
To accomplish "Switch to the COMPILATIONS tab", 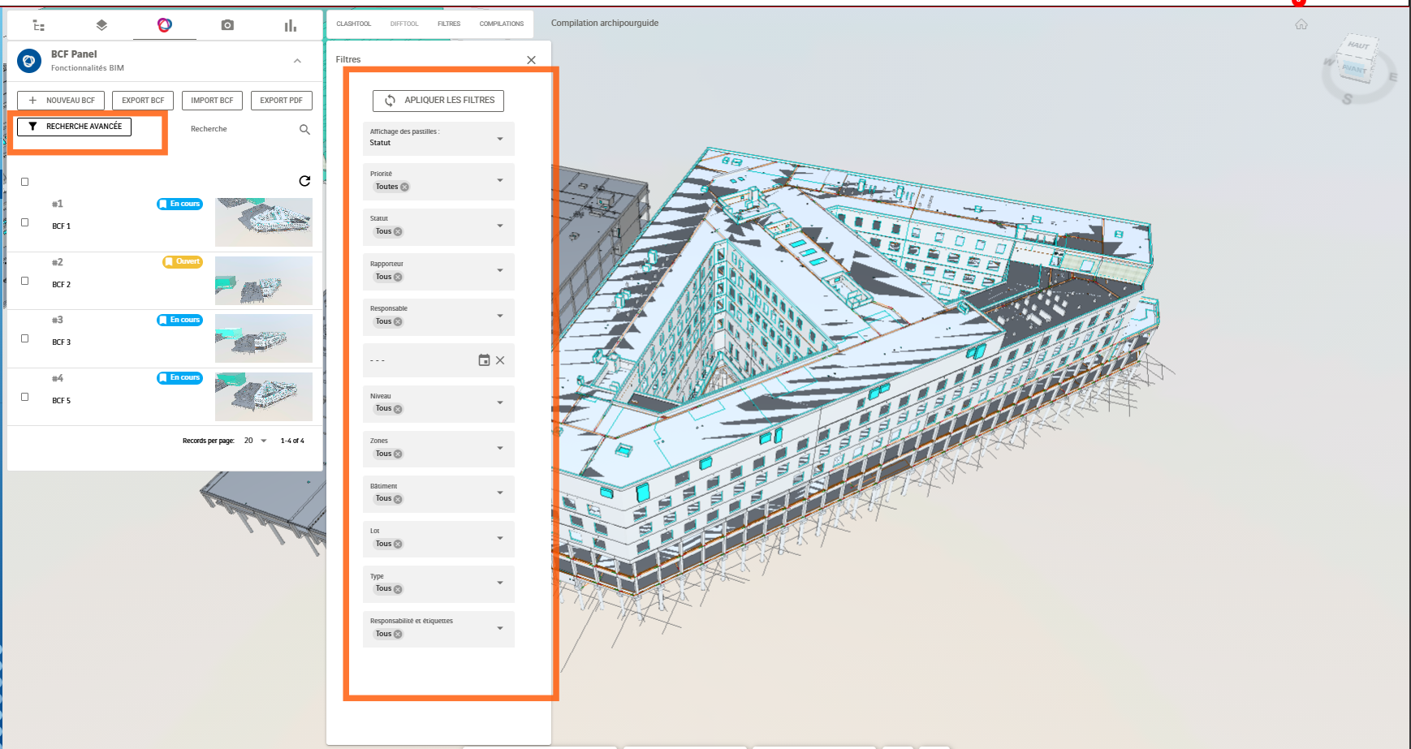I will pyautogui.click(x=501, y=24).
